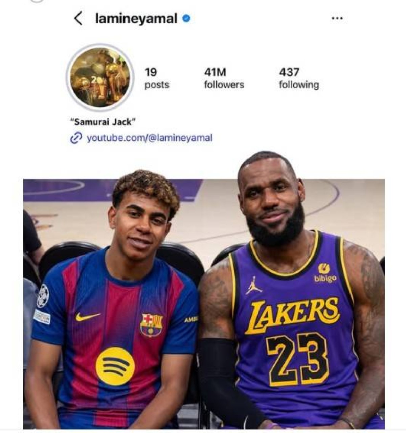The width and height of the screenshot is (406, 433).
Task: Select the 19 posts count
Action: tap(157, 78)
